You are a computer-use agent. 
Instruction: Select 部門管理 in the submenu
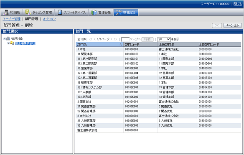point(32,19)
